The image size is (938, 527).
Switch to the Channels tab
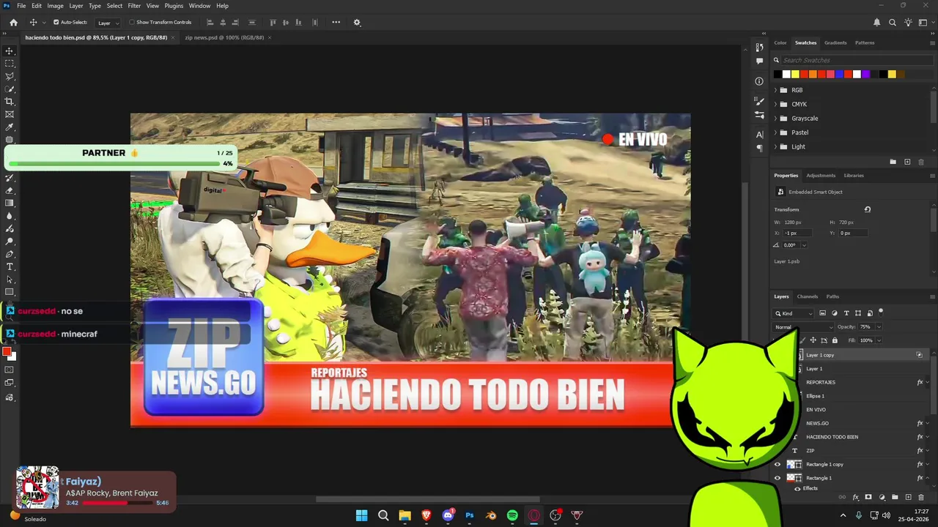808,296
